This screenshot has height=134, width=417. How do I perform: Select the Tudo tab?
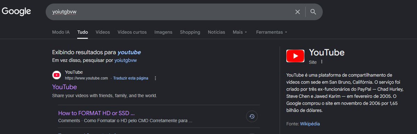click(x=83, y=32)
